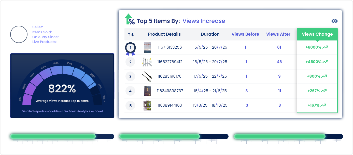Click the sort arrows column header
This screenshot has width=353, height=155.
tap(131, 34)
